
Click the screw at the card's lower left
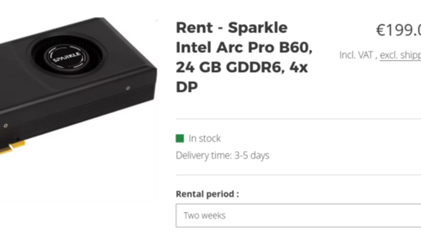click(x=6, y=126)
